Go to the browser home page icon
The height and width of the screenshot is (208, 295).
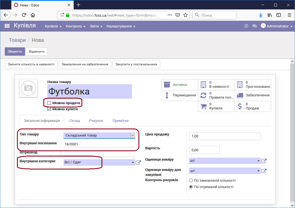(33, 15)
